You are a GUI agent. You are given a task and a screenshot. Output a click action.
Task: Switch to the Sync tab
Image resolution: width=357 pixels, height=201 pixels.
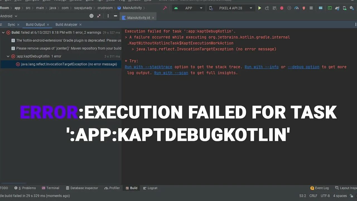coord(11,25)
